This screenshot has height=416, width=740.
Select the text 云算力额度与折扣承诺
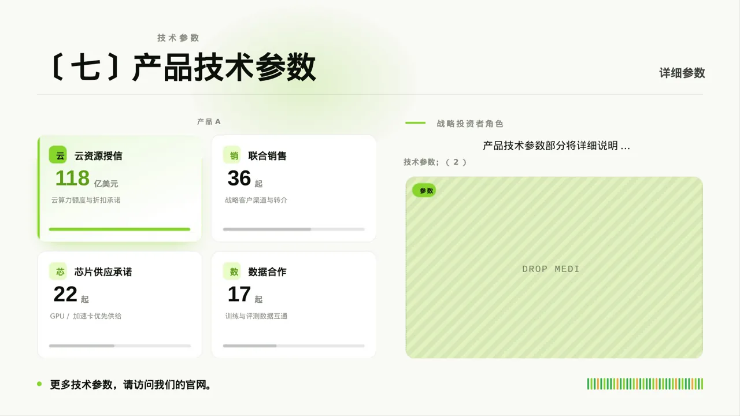[x=86, y=200]
